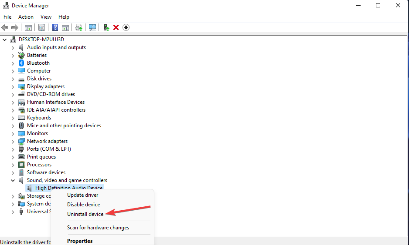409x245 pixels.
Task: Collapse the DESKTOP-M2UUJ3D root node
Action: click(4, 40)
